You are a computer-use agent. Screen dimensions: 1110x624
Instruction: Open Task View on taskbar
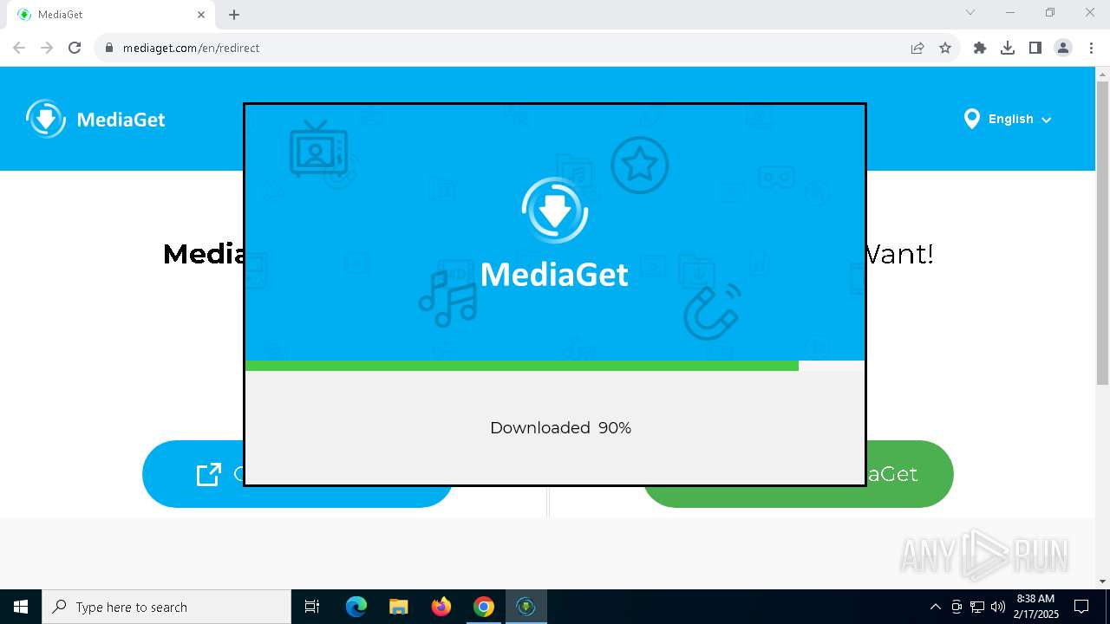(x=312, y=607)
